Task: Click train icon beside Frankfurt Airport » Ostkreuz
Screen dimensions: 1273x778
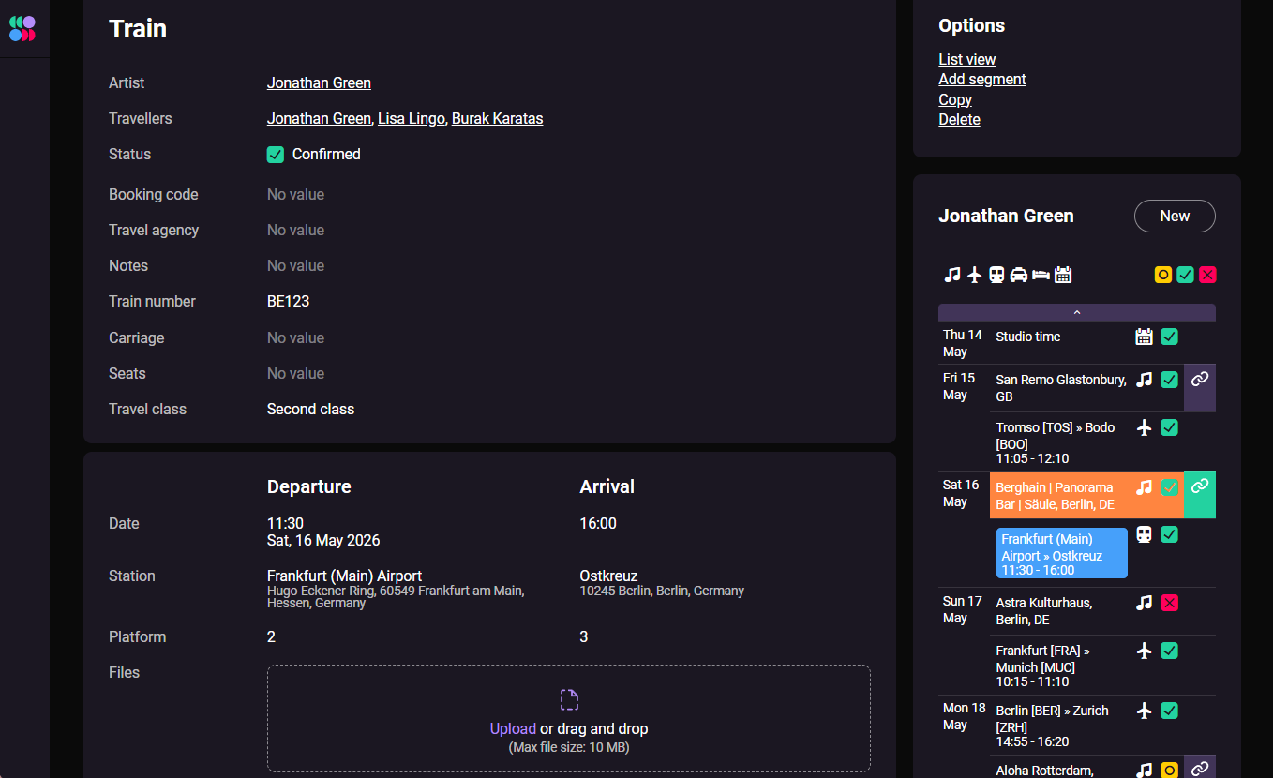Action: [1144, 534]
